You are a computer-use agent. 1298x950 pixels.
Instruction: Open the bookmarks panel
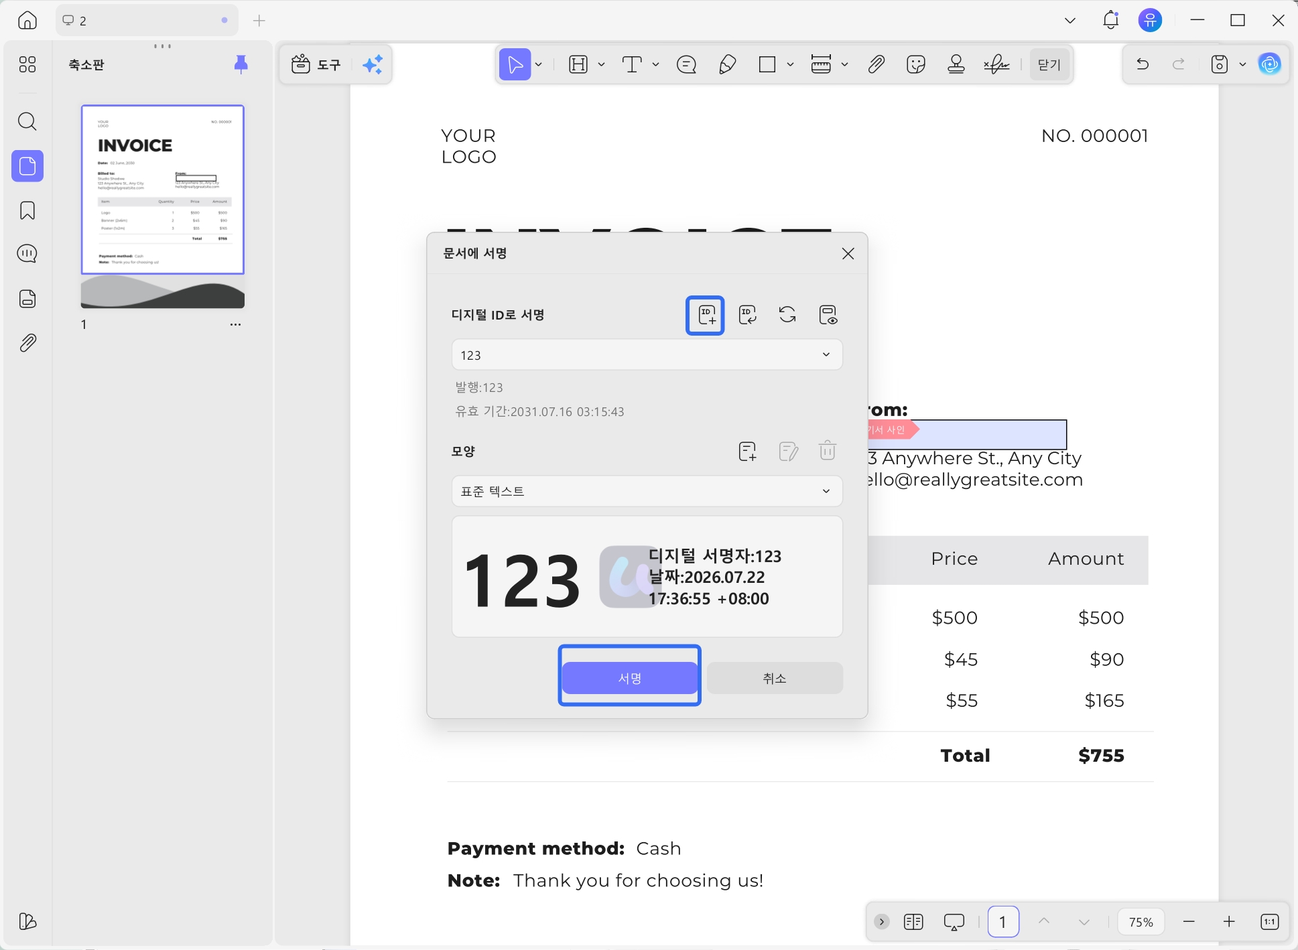27,210
